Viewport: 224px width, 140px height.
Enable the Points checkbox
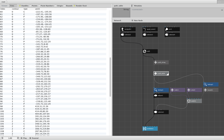(x=30, y=6)
